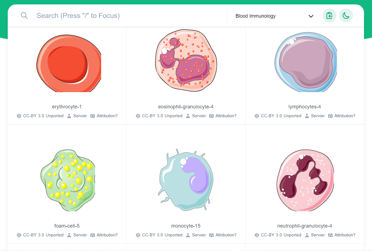The image size is (372, 251).
Task: Click Attribution? under eosinophil-granulocyte-4
Action: tap(226, 116)
